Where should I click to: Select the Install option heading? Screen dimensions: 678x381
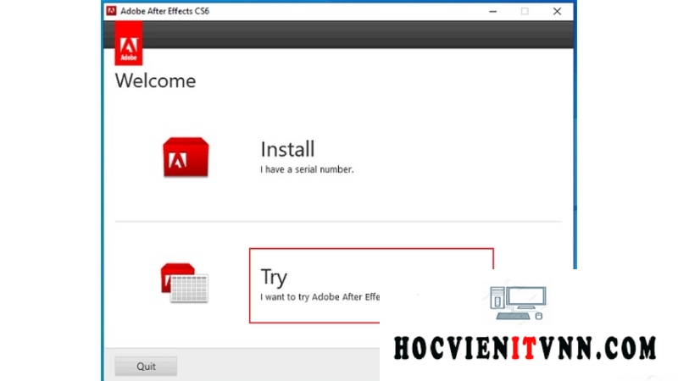[287, 150]
